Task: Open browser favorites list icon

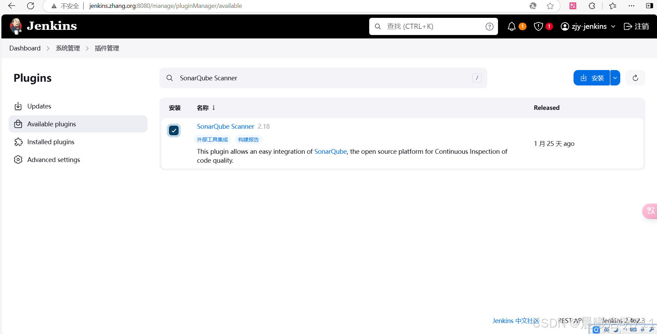Action: tap(613, 6)
